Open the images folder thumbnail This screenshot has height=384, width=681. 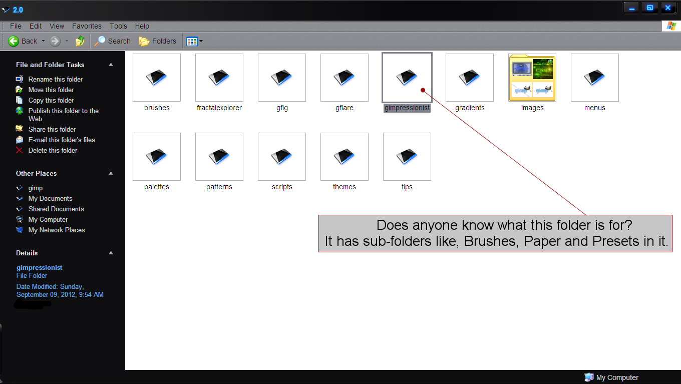[532, 78]
